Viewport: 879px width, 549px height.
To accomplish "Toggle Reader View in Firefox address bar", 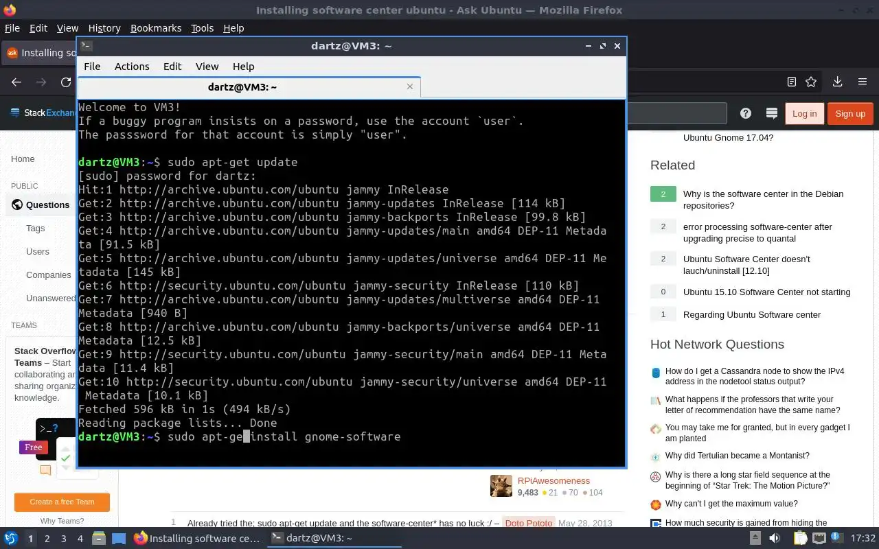I will [791, 82].
